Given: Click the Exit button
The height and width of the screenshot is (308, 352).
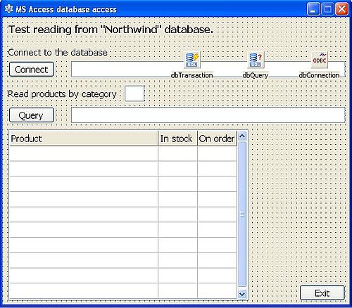Looking at the screenshot, I should (x=322, y=293).
